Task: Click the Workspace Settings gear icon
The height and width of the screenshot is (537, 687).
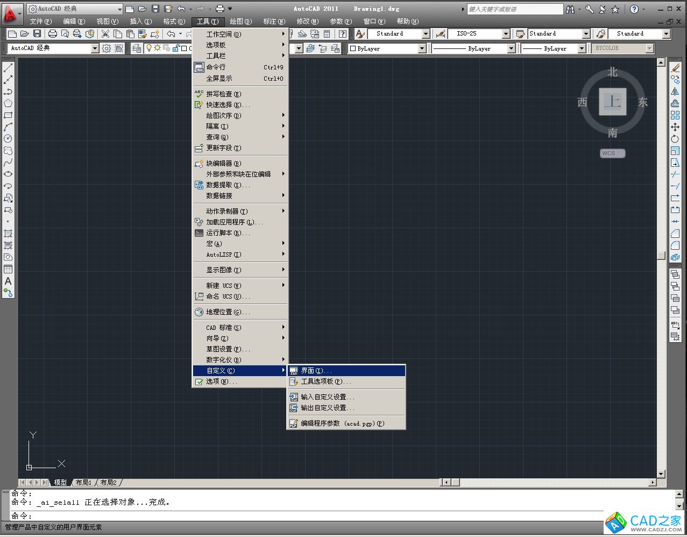Action: tap(107, 48)
